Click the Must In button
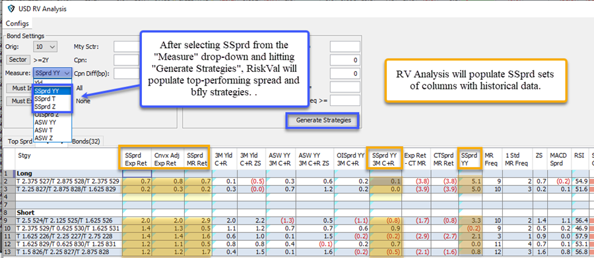Screen dimensions: 594x258 pyautogui.click(x=19, y=88)
